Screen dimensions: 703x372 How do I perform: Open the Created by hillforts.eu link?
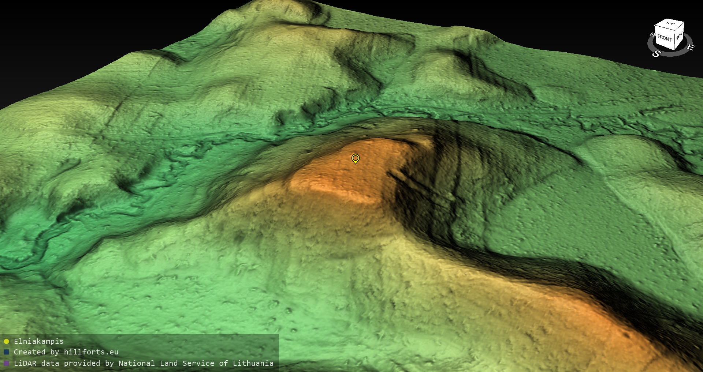click(66, 352)
